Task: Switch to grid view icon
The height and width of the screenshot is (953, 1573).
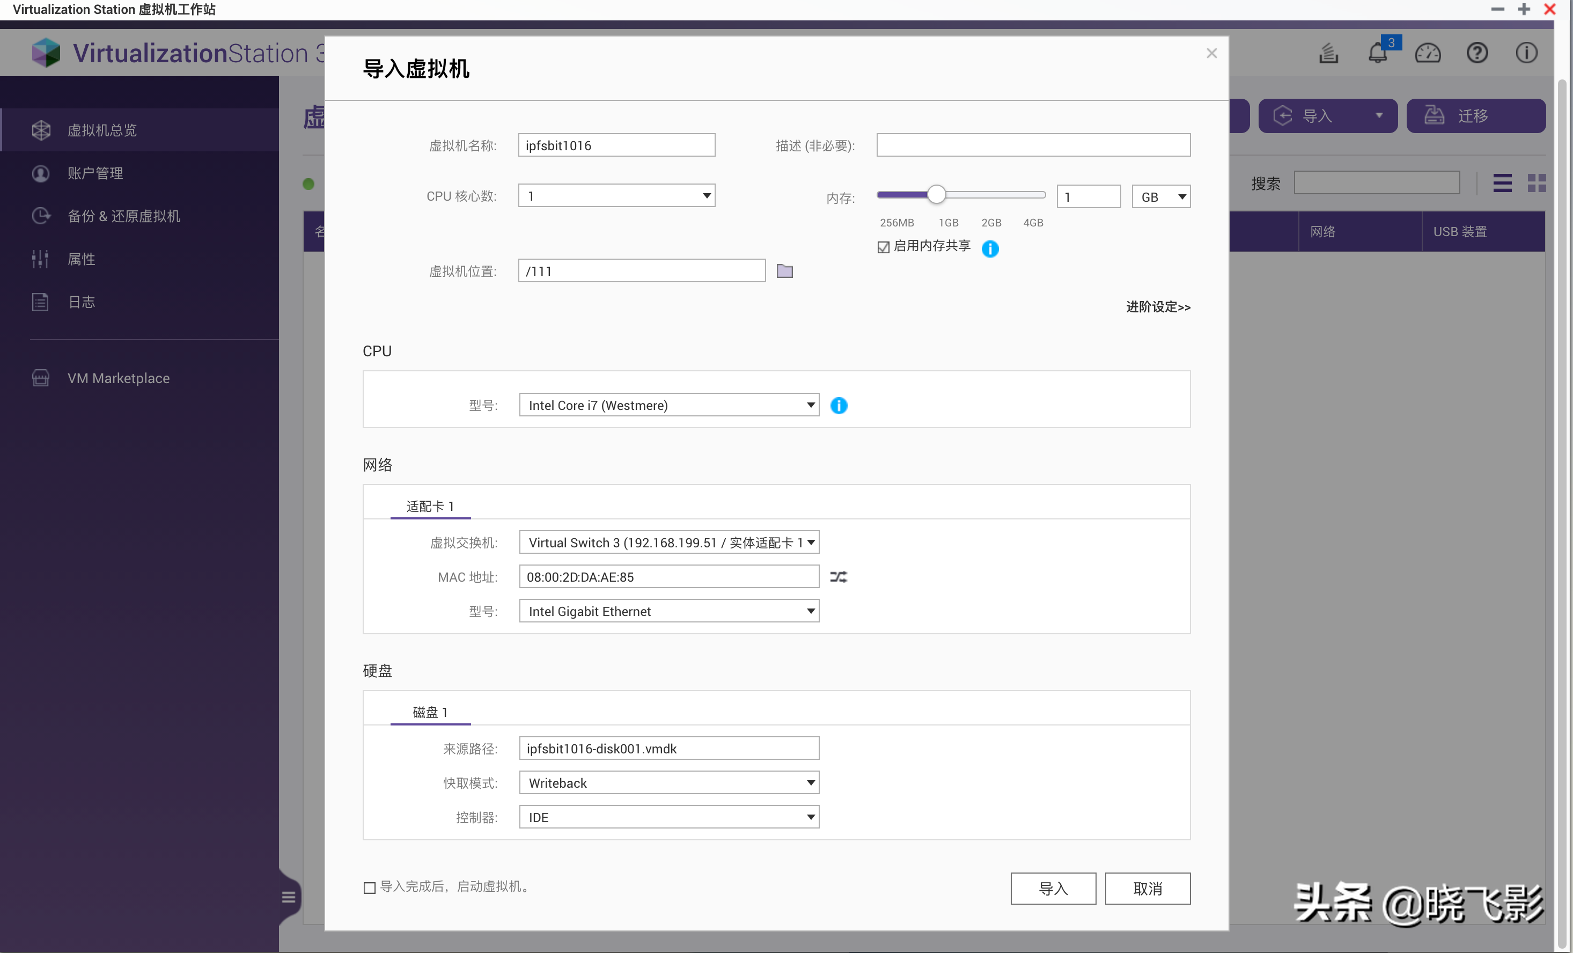Action: 1537,183
